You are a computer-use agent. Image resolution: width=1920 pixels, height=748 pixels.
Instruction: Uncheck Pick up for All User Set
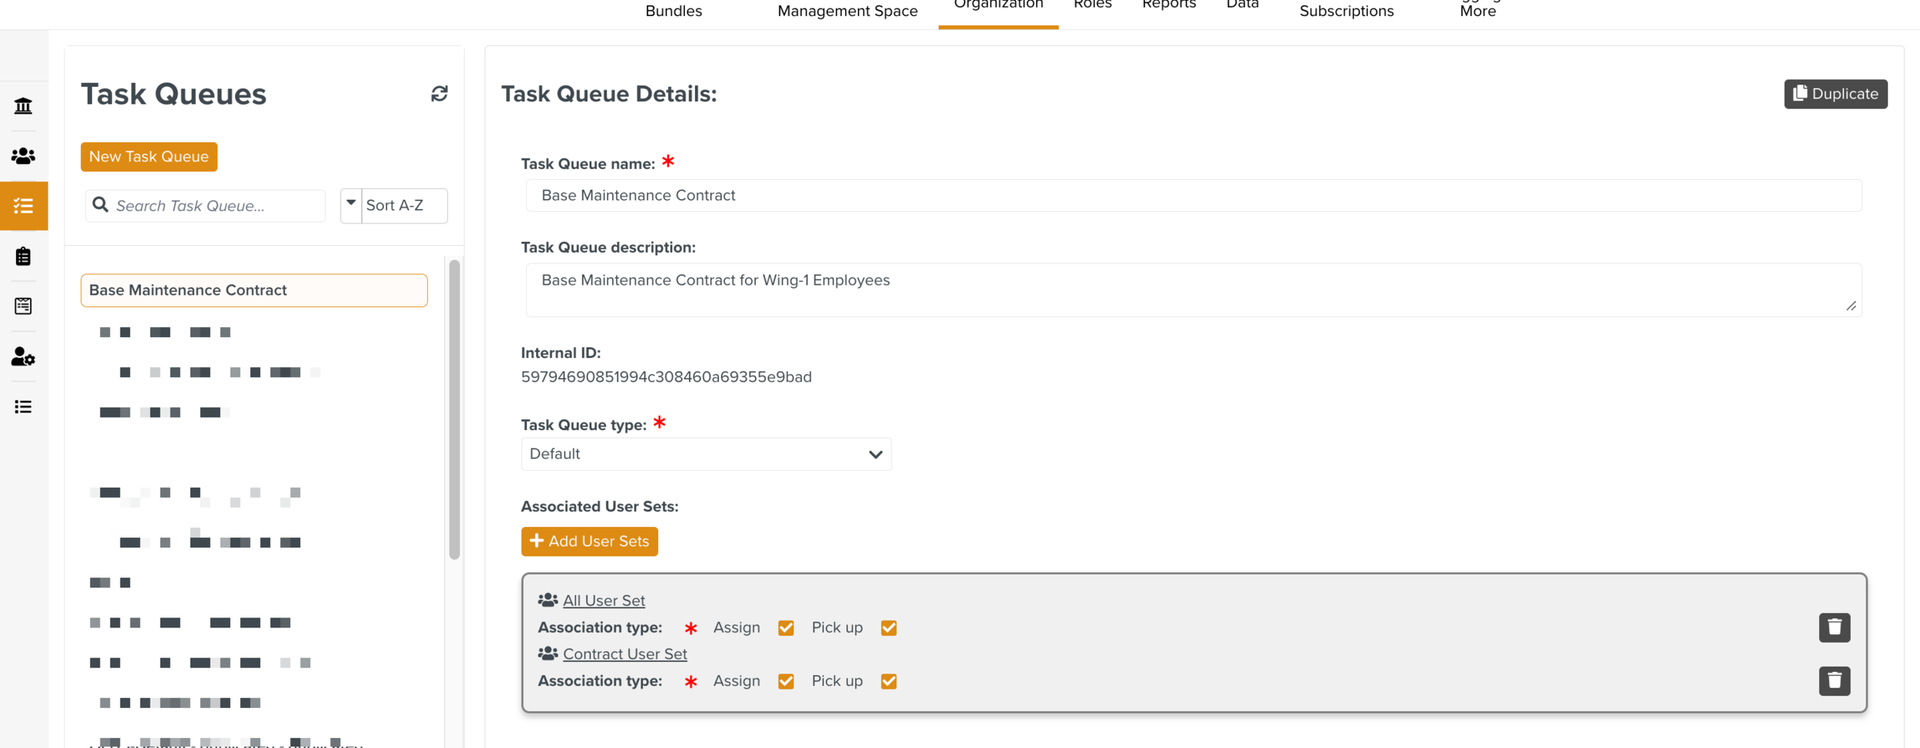(889, 628)
